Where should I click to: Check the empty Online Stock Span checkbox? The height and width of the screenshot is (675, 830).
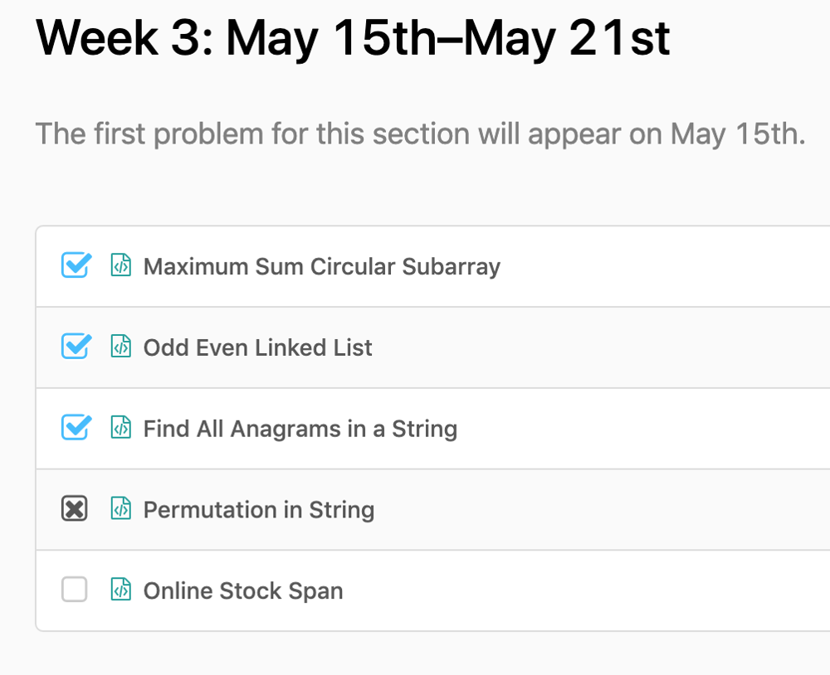pos(74,590)
